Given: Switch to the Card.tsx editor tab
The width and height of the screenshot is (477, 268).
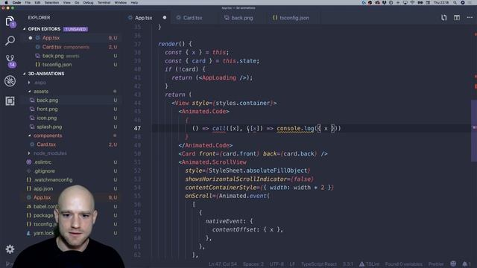Looking at the screenshot, I should point(192,18).
